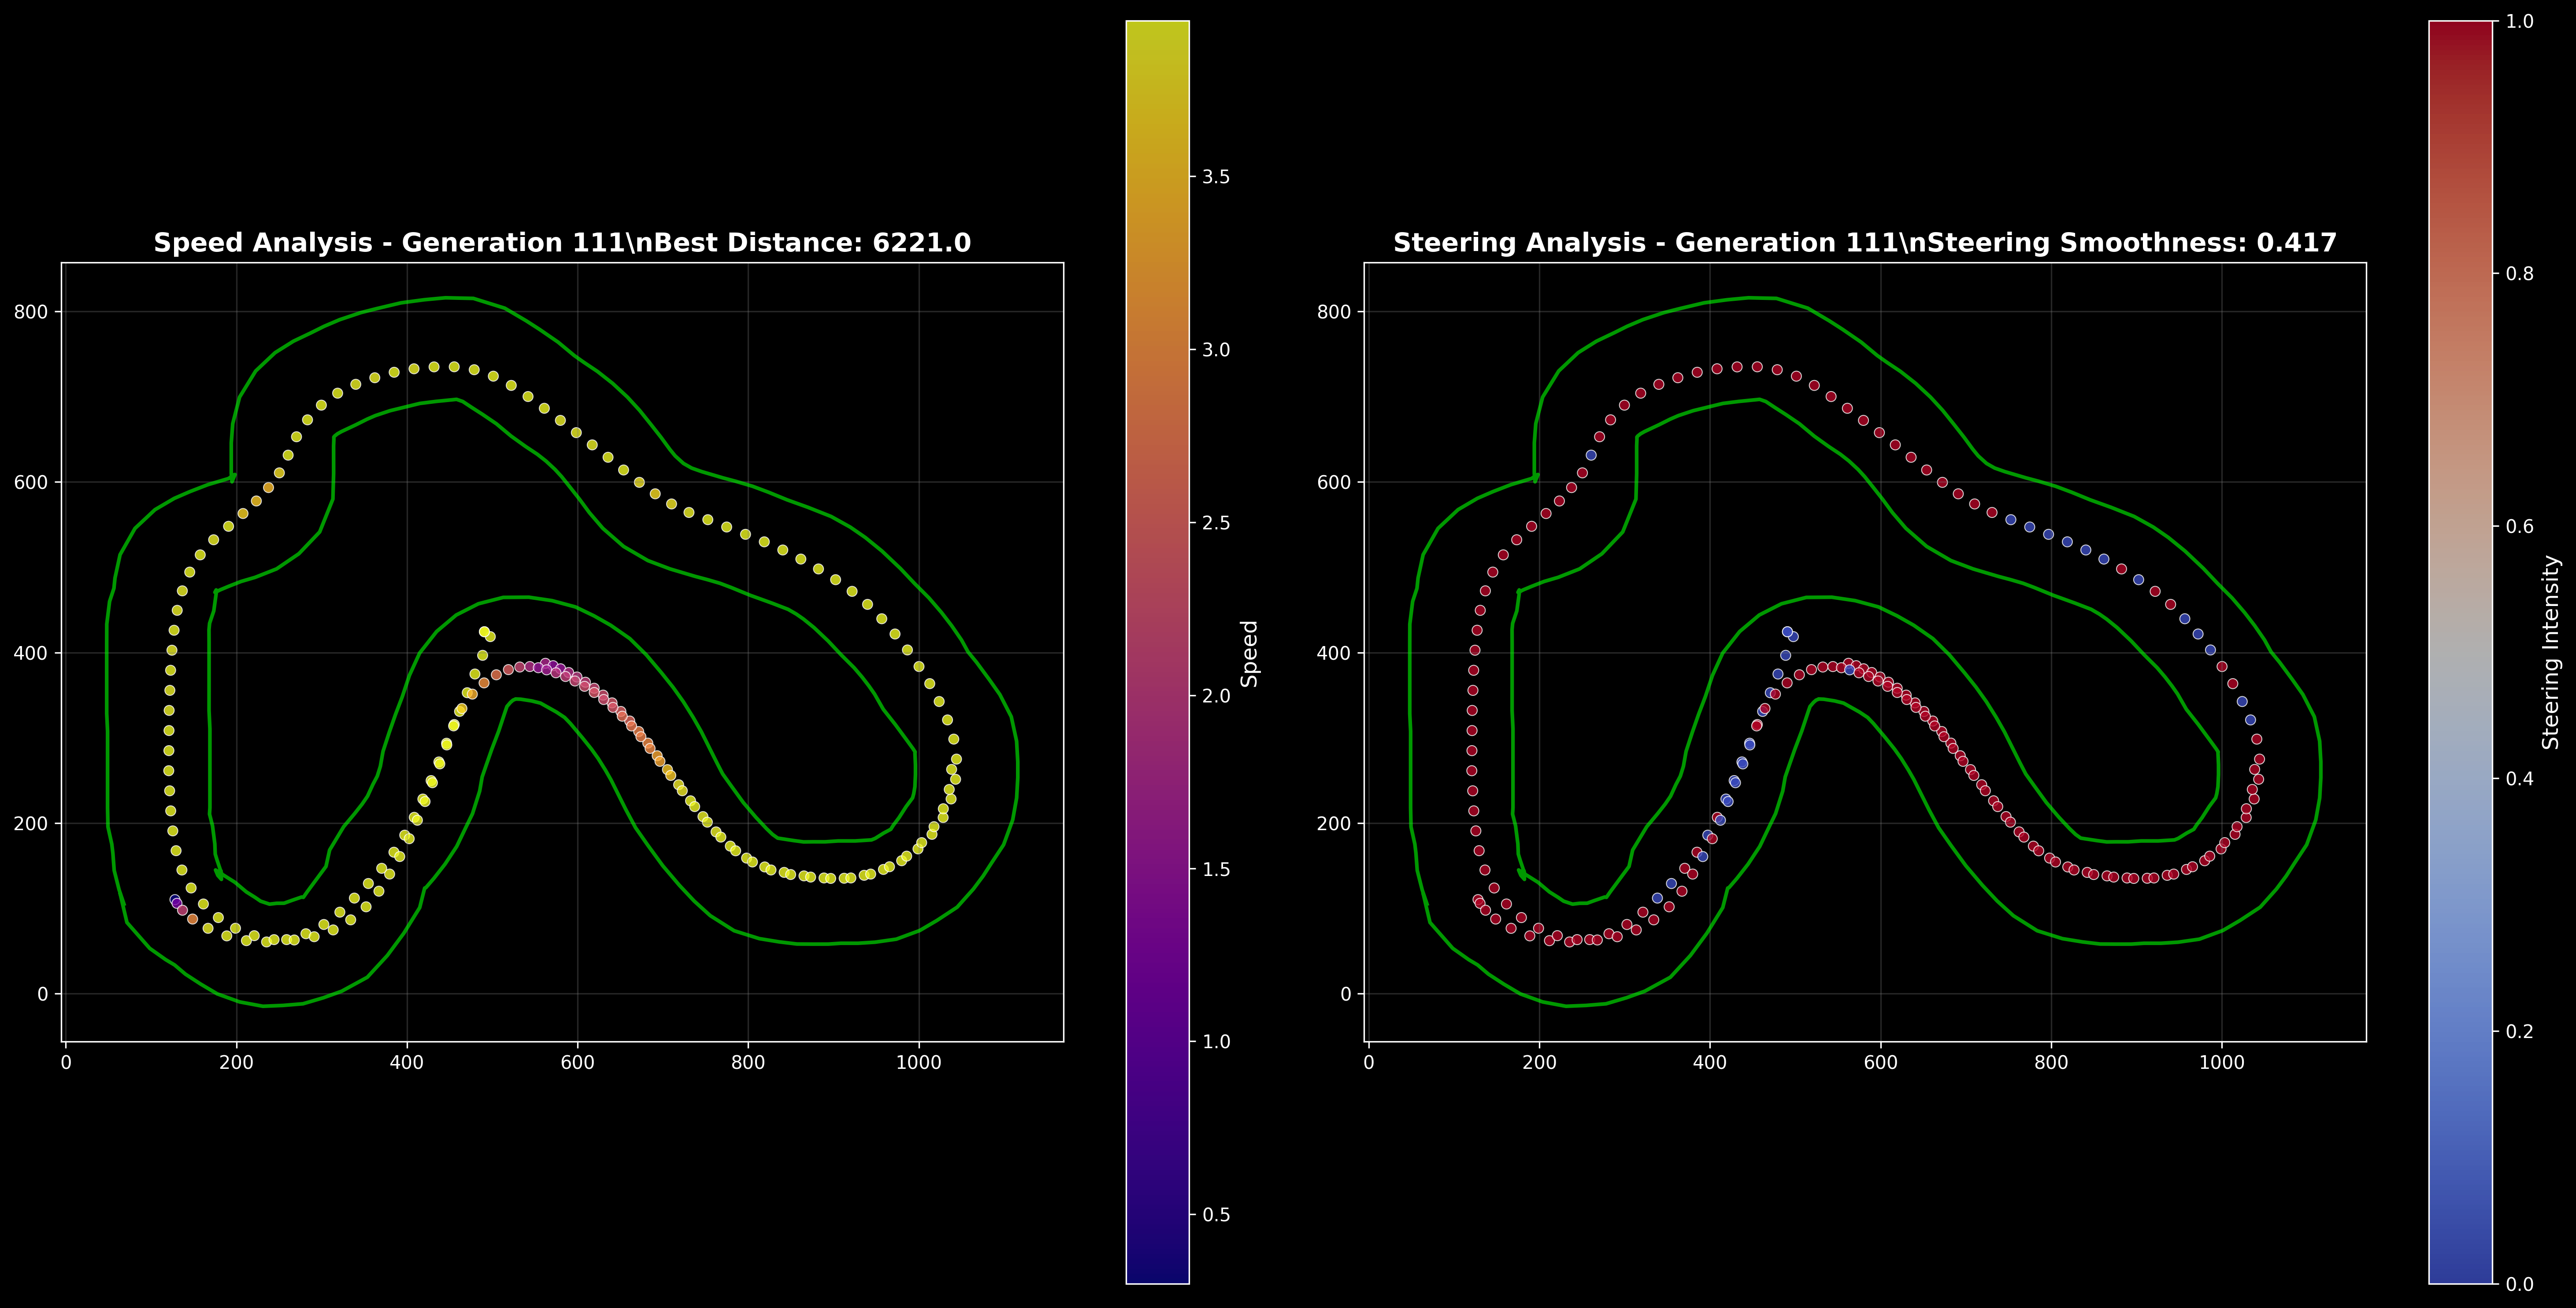
Task: Click the 1.0 tick on Steering colorbar
Action: [2519, 21]
